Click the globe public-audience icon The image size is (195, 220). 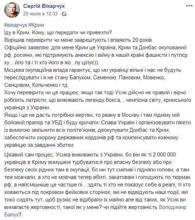tap(64, 14)
